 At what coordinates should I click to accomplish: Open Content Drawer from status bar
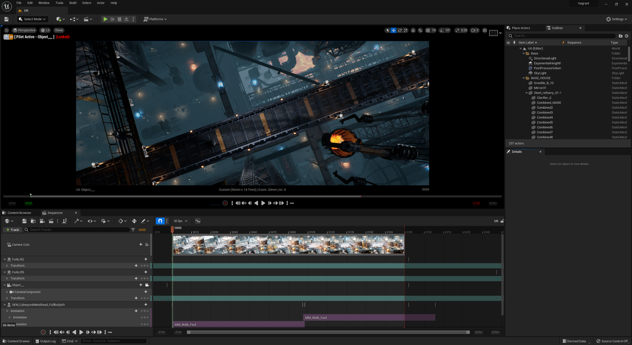click(16, 341)
